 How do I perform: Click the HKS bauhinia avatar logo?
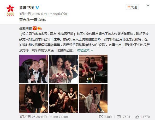[x=10, y=10]
